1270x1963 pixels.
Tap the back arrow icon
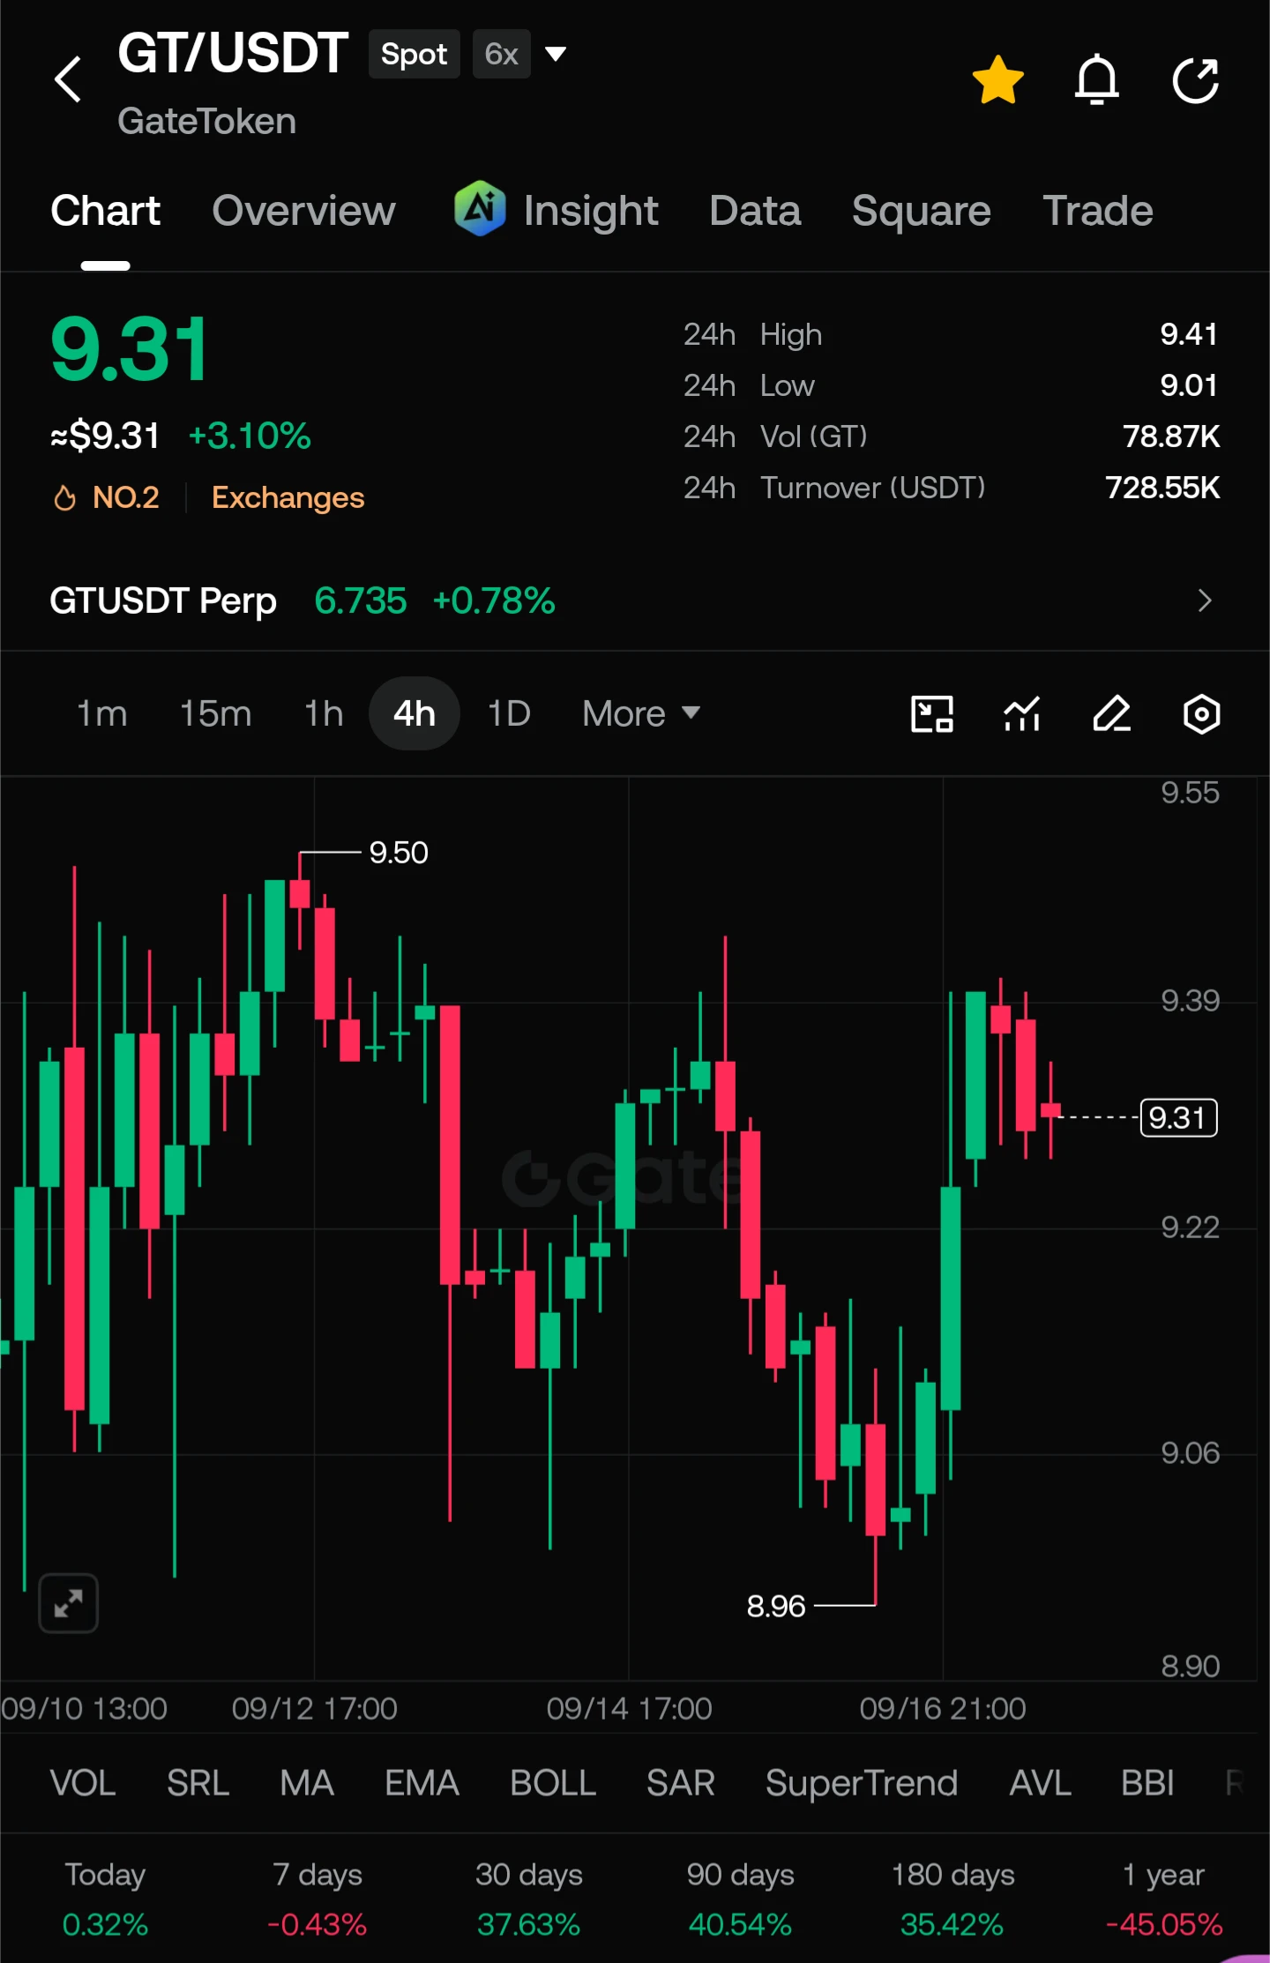pos(68,80)
